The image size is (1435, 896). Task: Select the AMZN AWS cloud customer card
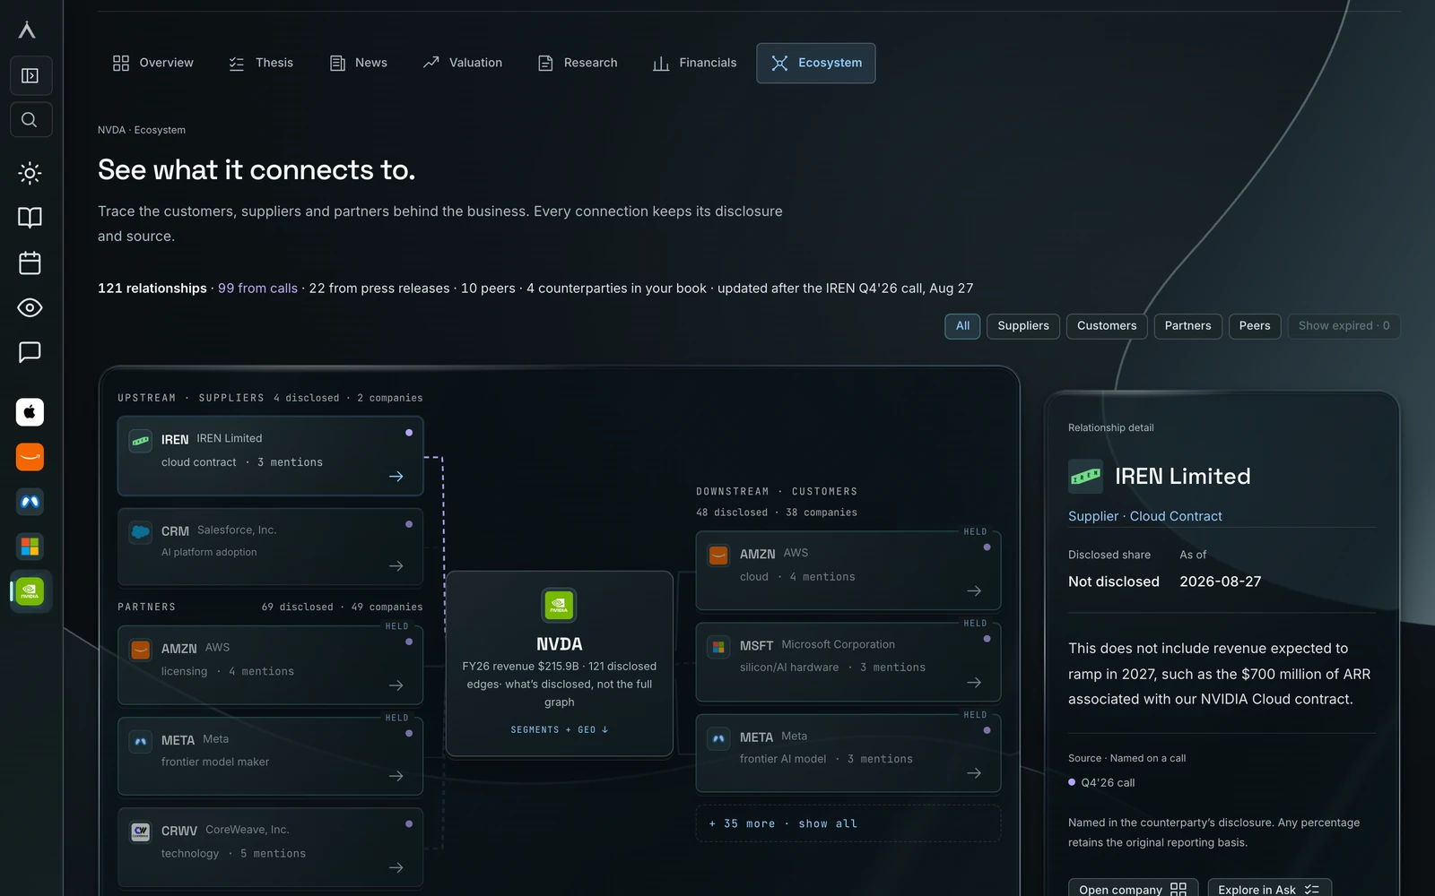tap(848, 571)
